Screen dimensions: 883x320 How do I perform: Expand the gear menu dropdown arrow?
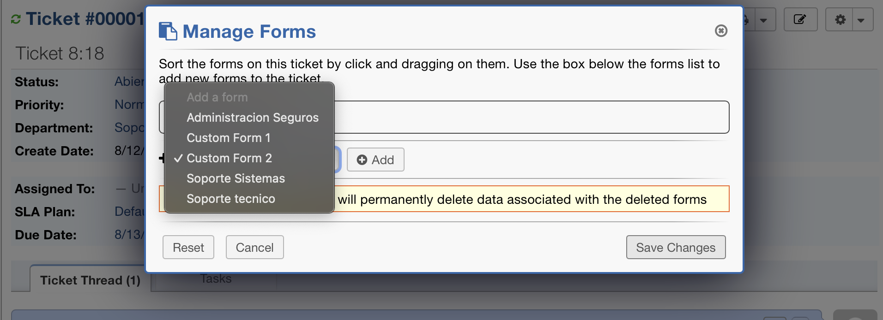[x=861, y=20]
